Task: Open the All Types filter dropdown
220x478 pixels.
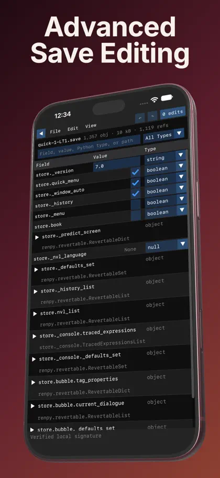Action: 164,136
